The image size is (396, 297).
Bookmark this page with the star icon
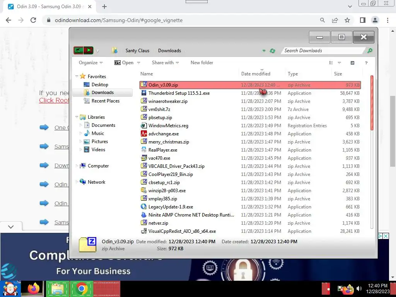[347, 20]
